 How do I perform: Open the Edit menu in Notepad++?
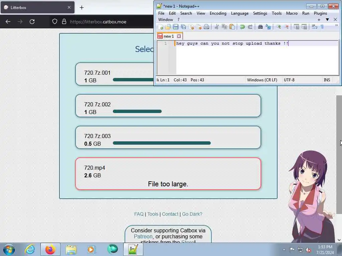click(x=172, y=13)
